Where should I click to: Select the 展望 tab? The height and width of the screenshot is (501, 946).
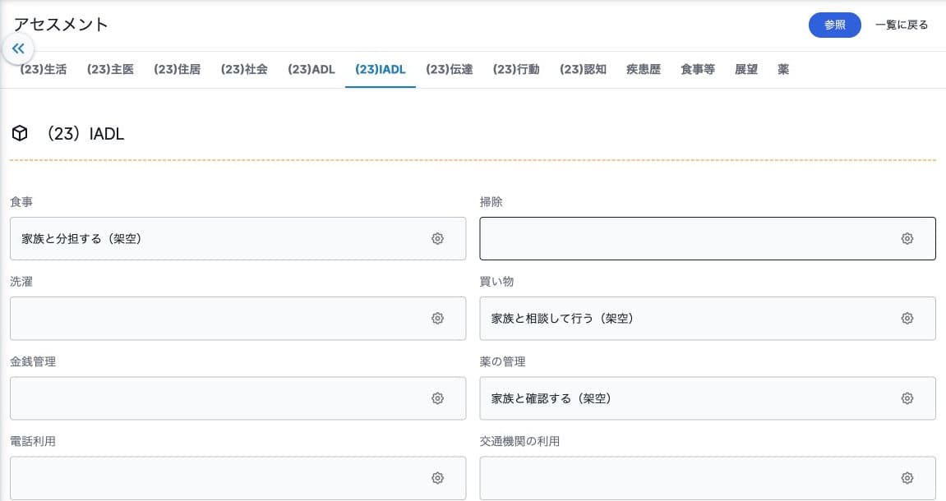click(x=746, y=69)
